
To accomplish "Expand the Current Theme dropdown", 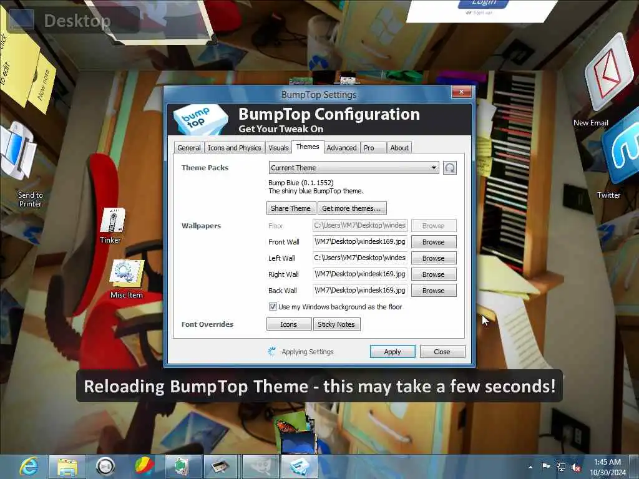I will pyautogui.click(x=354, y=167).
